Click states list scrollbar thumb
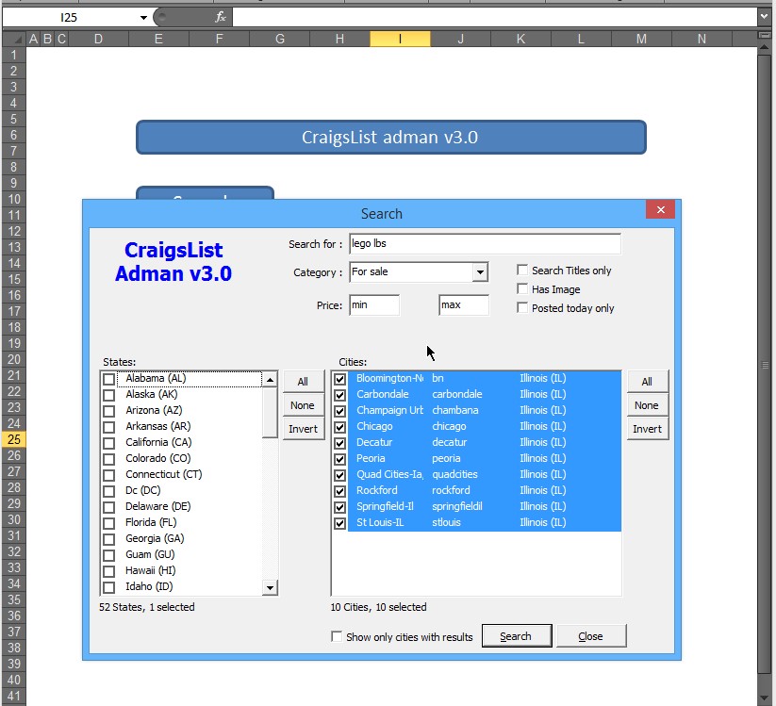Image resolution: width=776 pixels, height=706 pixels. click(270, 413)
